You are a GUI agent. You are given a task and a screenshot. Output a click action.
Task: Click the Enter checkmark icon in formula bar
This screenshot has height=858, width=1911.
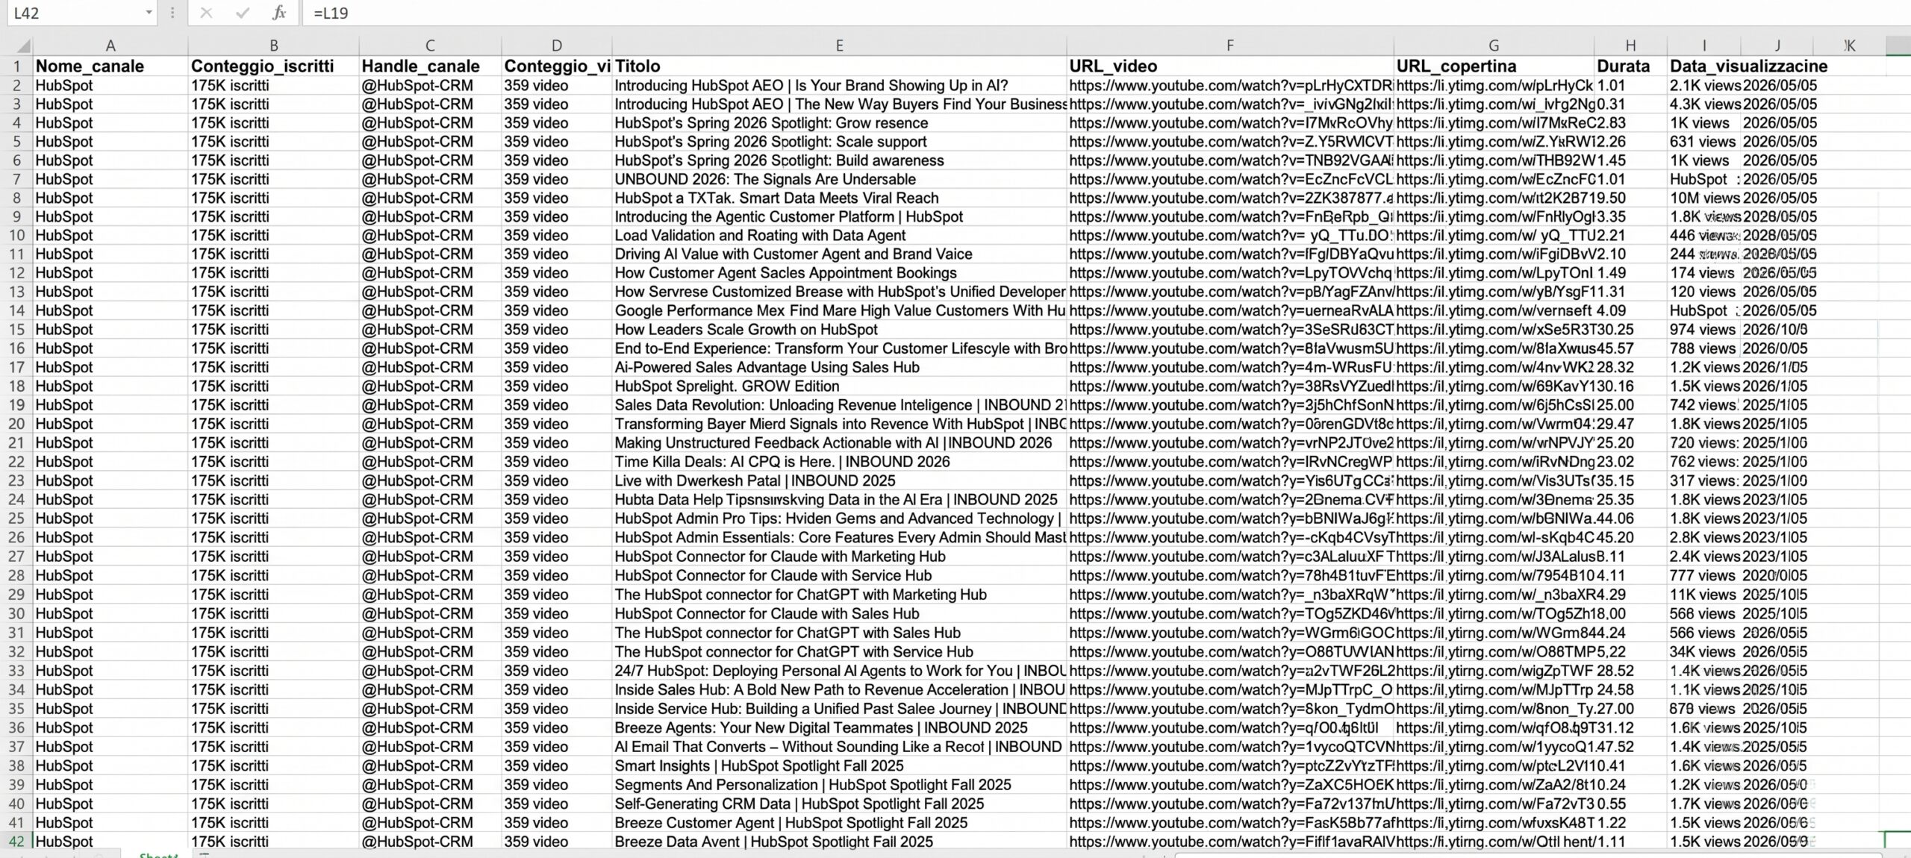(x=243, y=13)
